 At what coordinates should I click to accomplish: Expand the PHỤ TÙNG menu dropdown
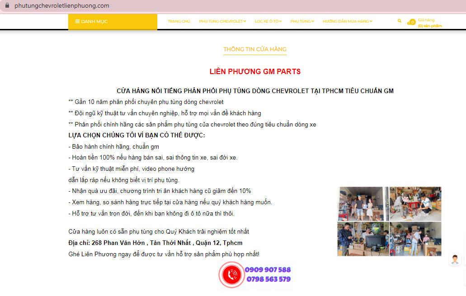coord(302,21)
